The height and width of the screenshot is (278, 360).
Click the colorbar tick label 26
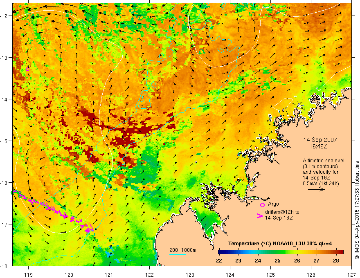pos(297,260)
